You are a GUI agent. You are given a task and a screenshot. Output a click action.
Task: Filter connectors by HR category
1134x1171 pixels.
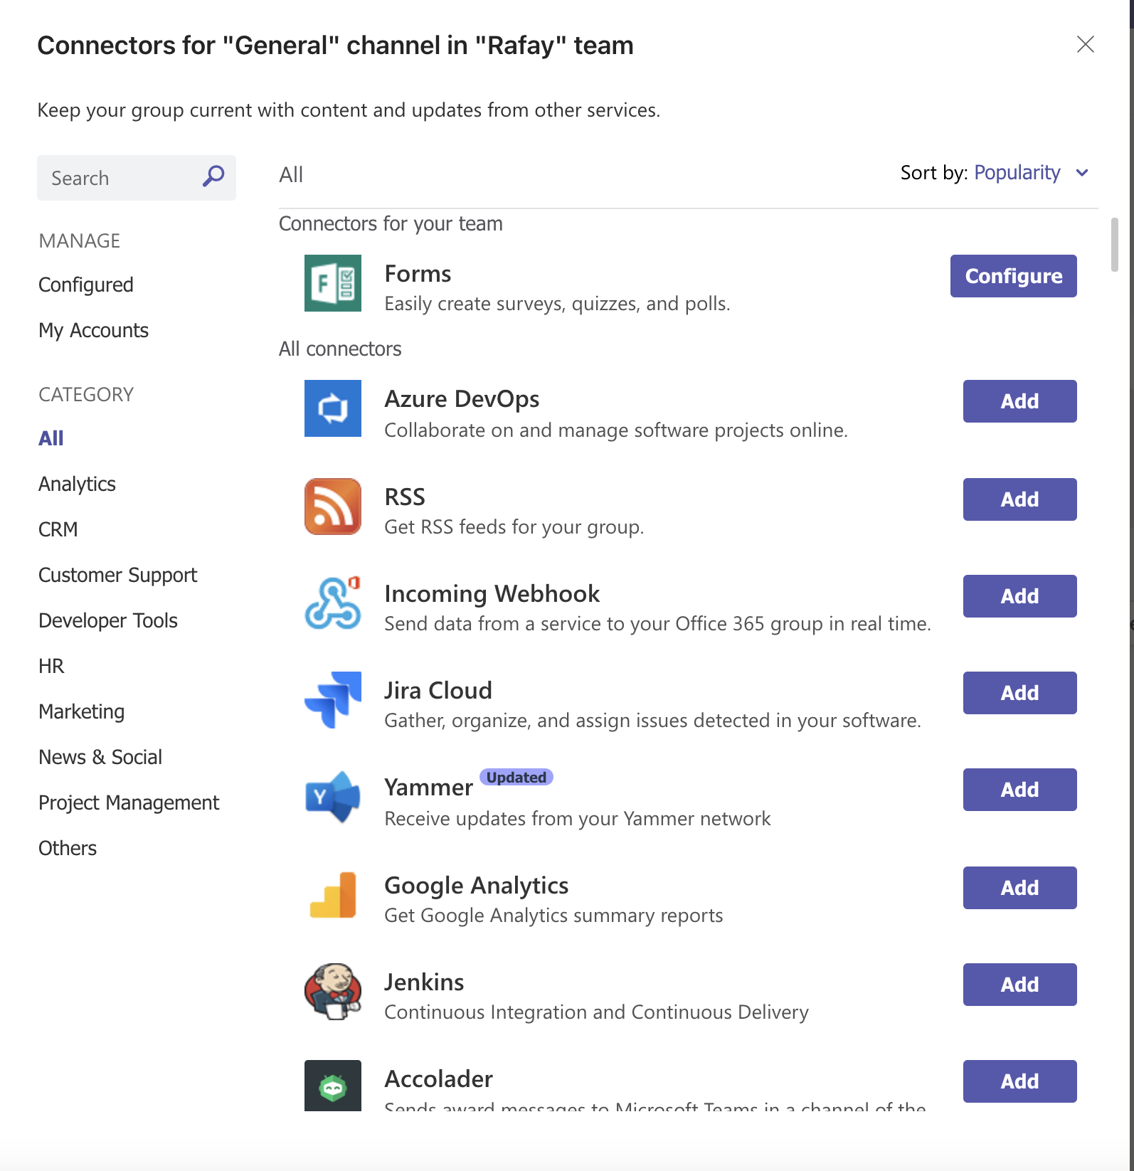[x=51, y=666]
